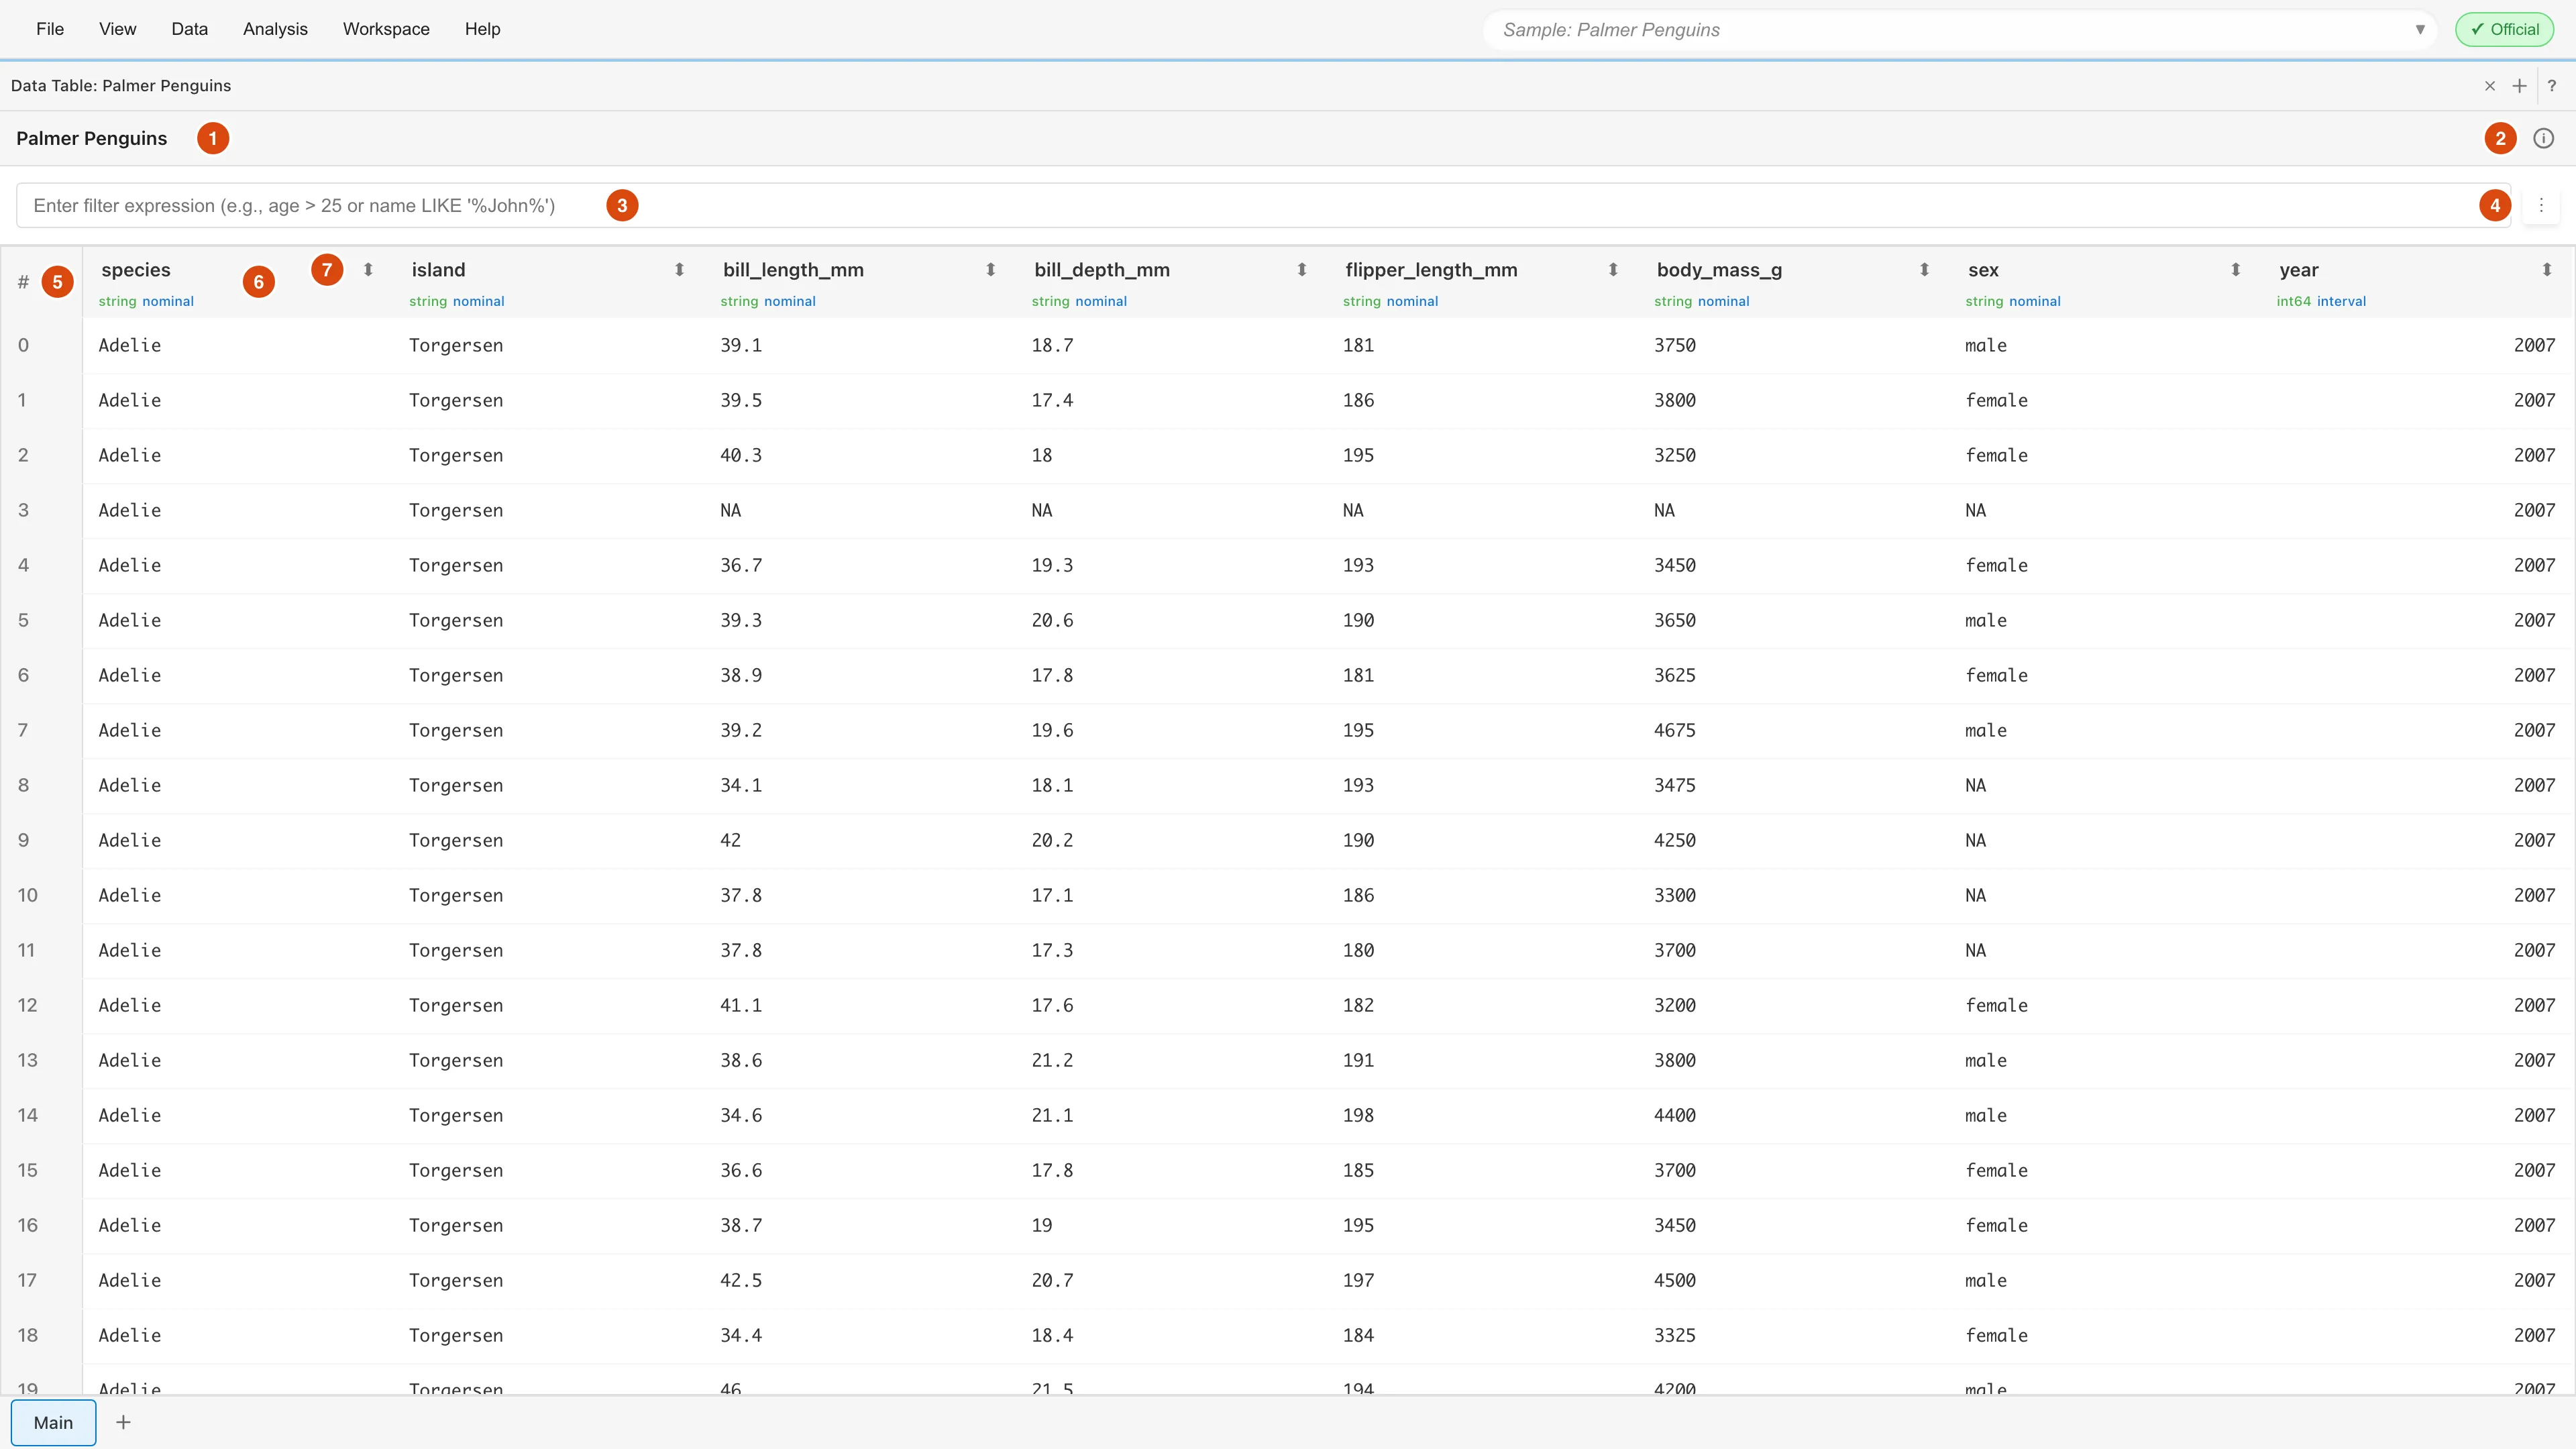The height and width of the screenshot is (1449, 2576).
Task: Click the int64 interval type label under year
Action: pos(2321,301)
